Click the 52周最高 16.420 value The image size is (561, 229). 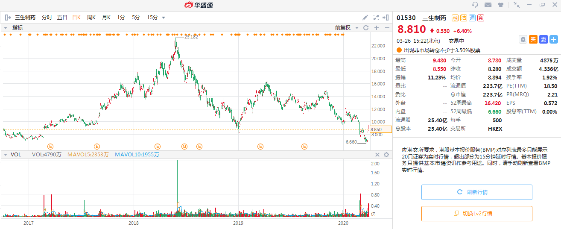(x=493, y=103)
